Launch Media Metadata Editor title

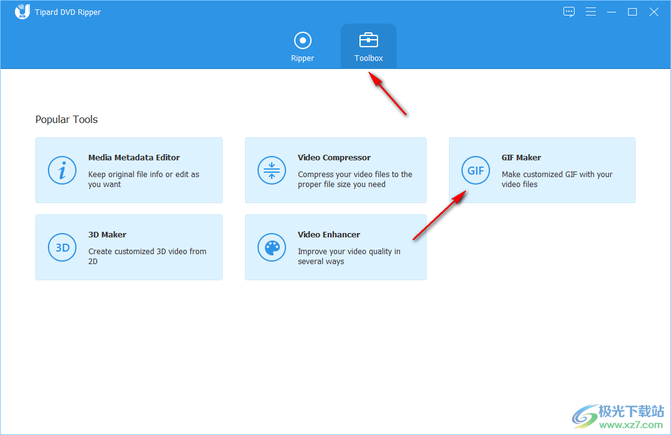coord(134,157)
